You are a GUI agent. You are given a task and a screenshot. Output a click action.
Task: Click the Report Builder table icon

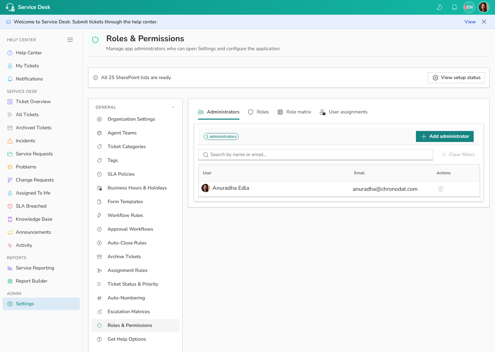pyautogui.click(x=10, y=281)
